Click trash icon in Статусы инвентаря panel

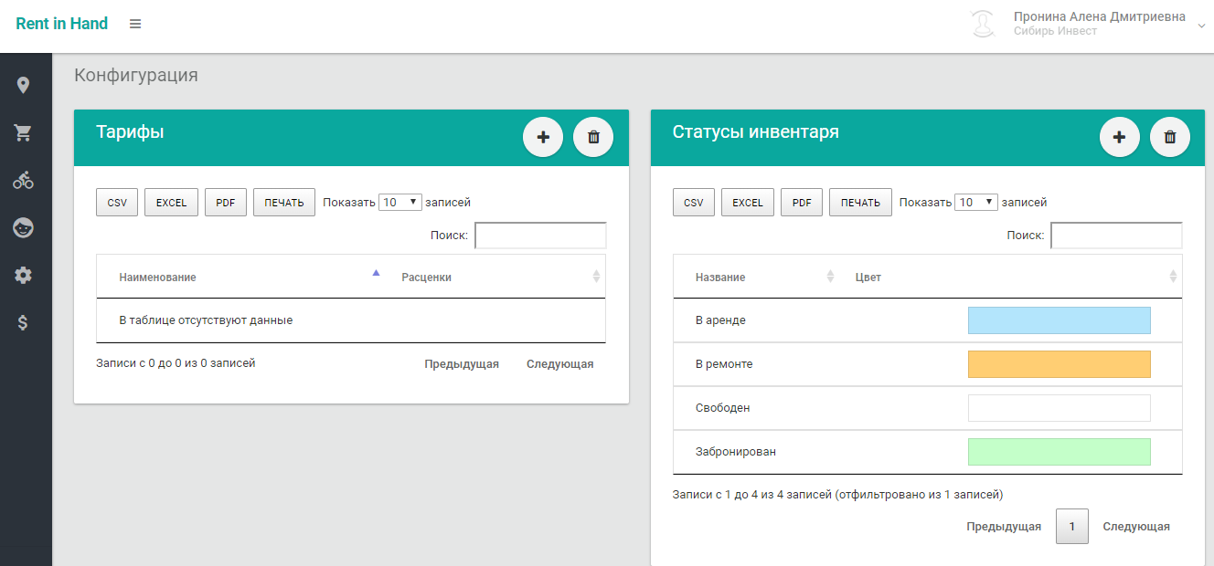point(1169,137)
